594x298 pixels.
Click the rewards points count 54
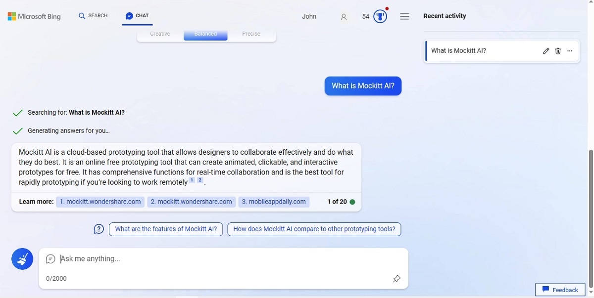pyautogui.click(x=366, y=16)
